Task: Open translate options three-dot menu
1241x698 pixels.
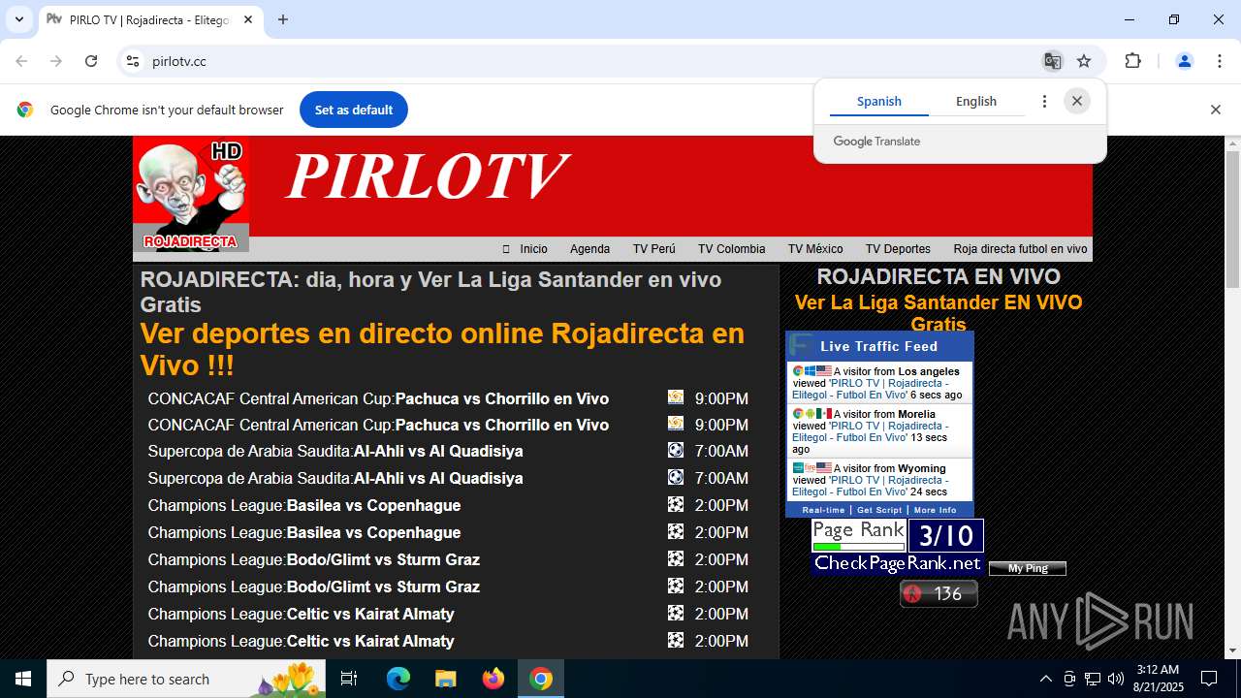Action: tap(1044, 101)
